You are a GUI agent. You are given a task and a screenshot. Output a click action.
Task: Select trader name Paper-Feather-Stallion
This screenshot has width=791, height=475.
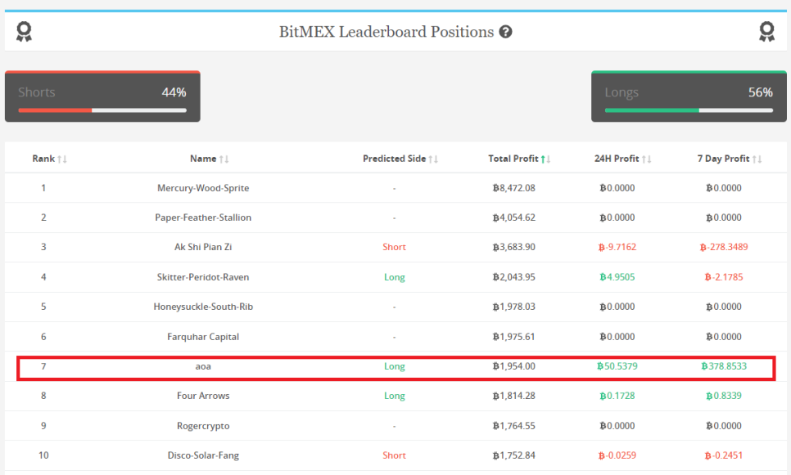pyautogui.click(x=203, y=217)
